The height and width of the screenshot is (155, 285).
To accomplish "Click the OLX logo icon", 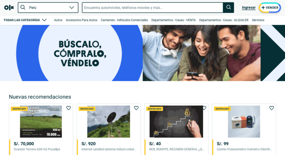I will point(9,8).
